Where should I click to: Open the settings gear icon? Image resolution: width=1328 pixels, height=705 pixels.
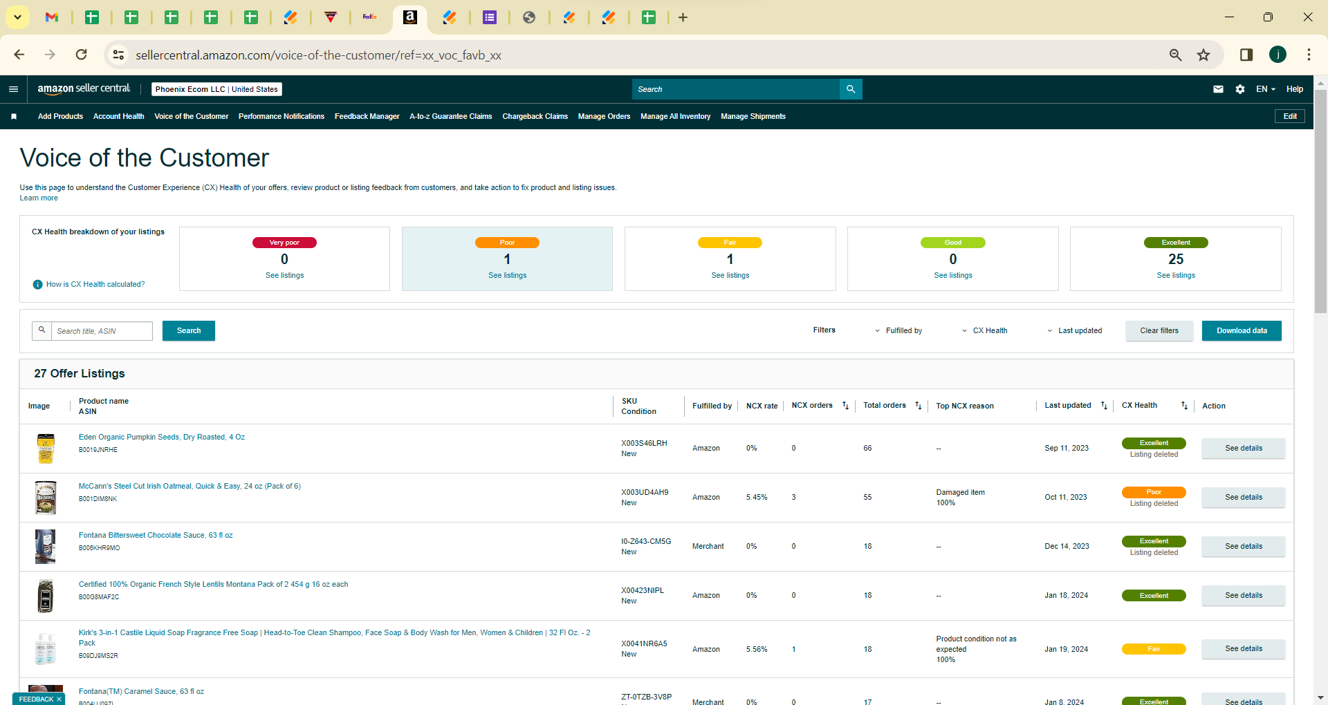[1240, 89]
